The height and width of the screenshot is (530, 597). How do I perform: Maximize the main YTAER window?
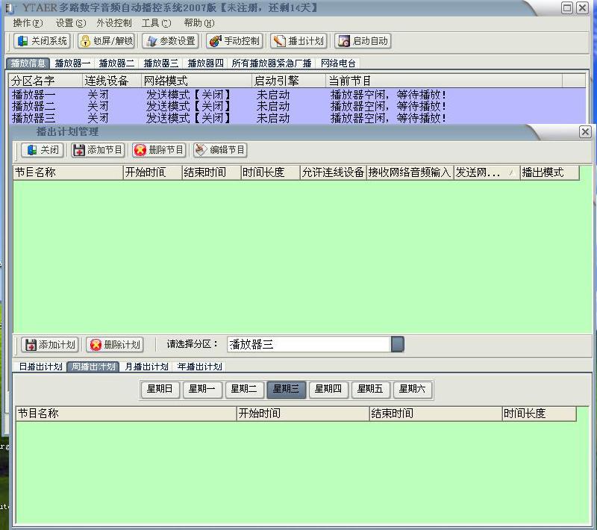click(567, 7)
